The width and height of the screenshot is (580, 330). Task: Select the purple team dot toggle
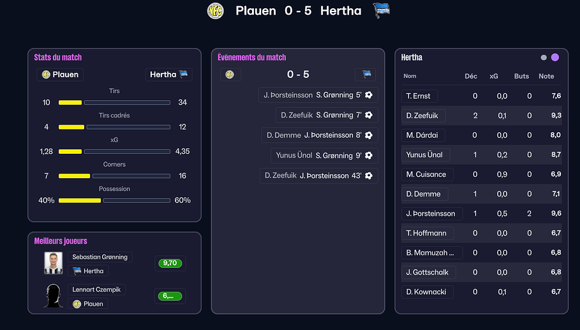click(555, 57)
